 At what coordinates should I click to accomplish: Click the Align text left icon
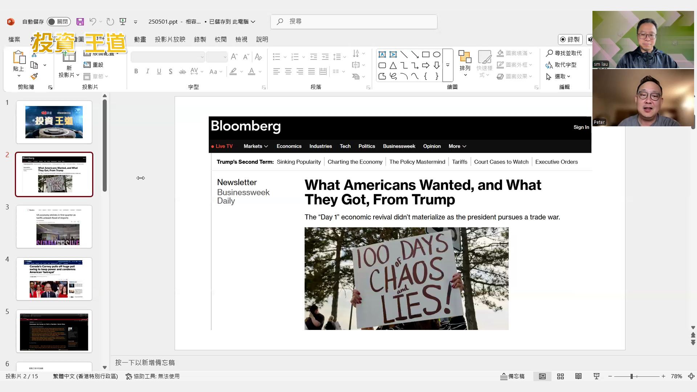pos(277,72)
